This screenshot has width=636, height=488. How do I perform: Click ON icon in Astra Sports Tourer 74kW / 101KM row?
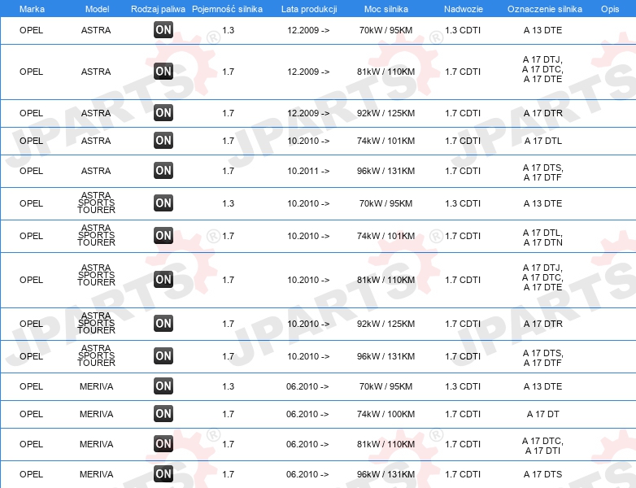163,235
